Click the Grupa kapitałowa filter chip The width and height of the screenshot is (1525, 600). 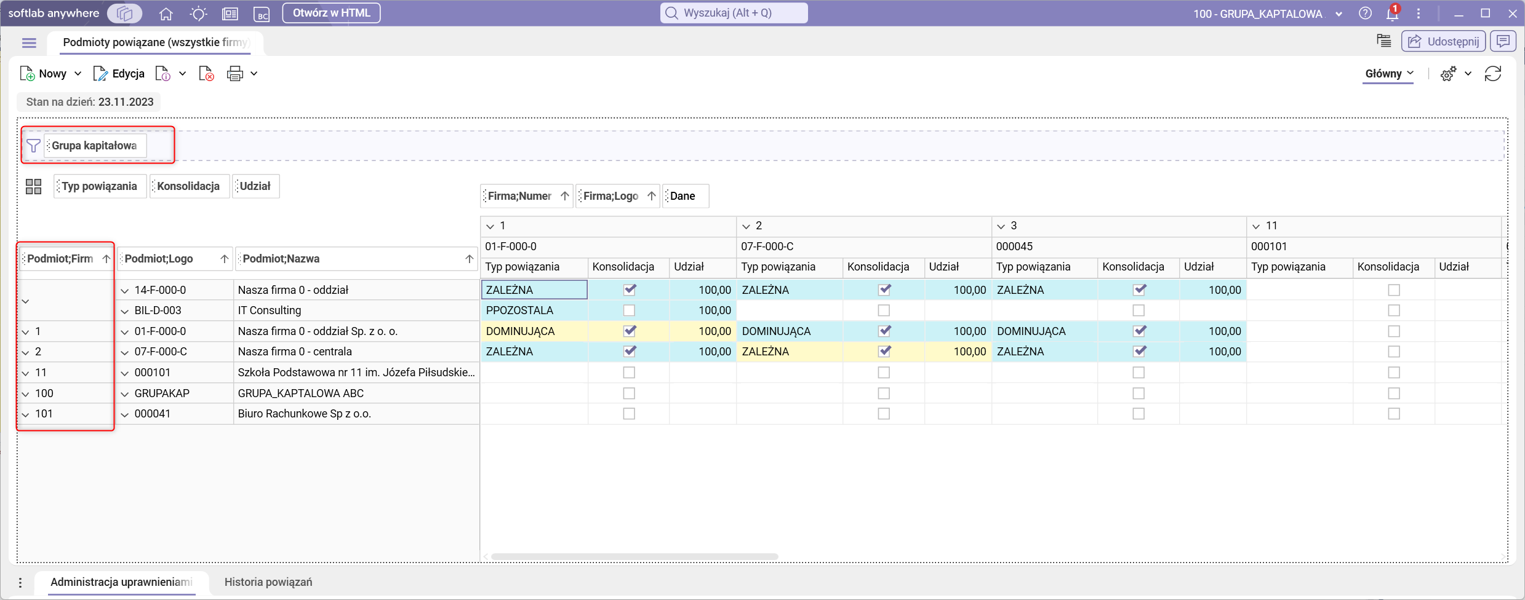(x=95, y=146)
